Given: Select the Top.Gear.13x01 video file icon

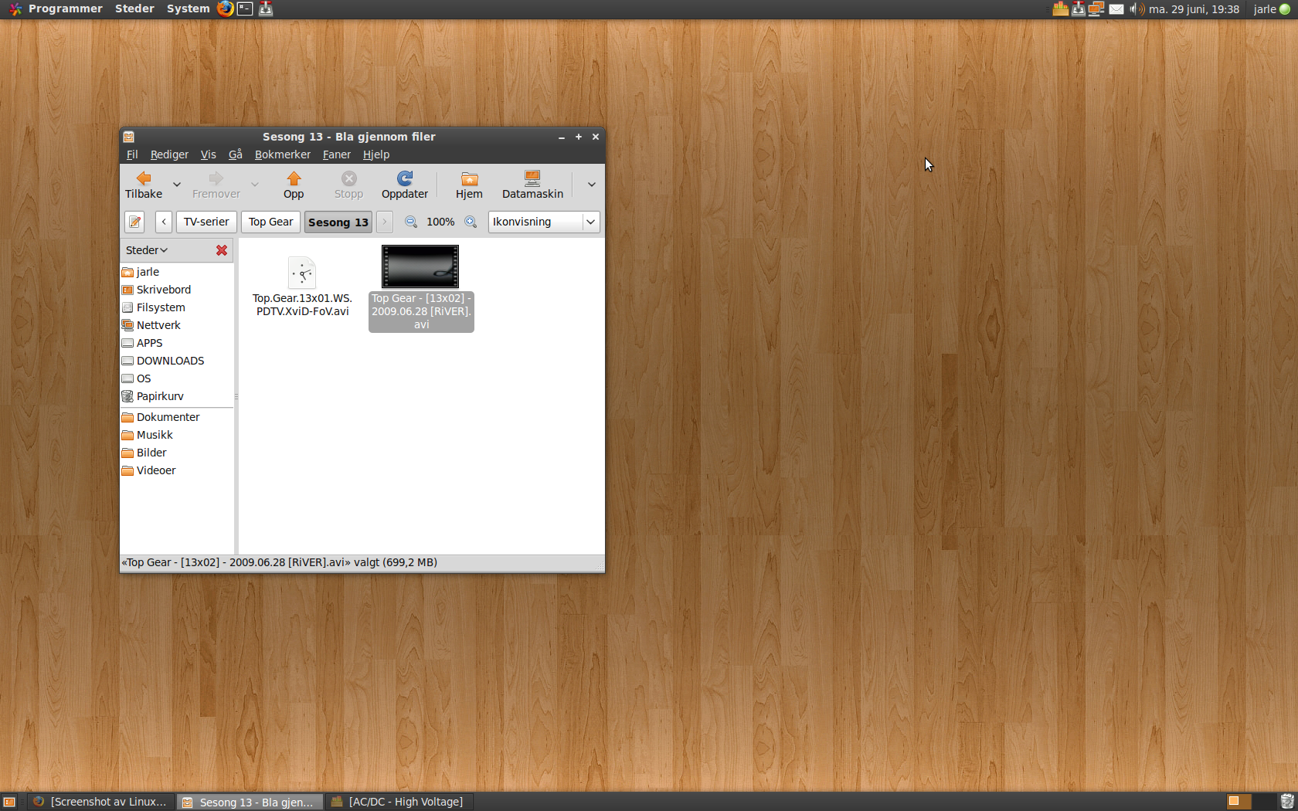Looking at the screenshot, I should pyautogui.click(x=302, y=273).
